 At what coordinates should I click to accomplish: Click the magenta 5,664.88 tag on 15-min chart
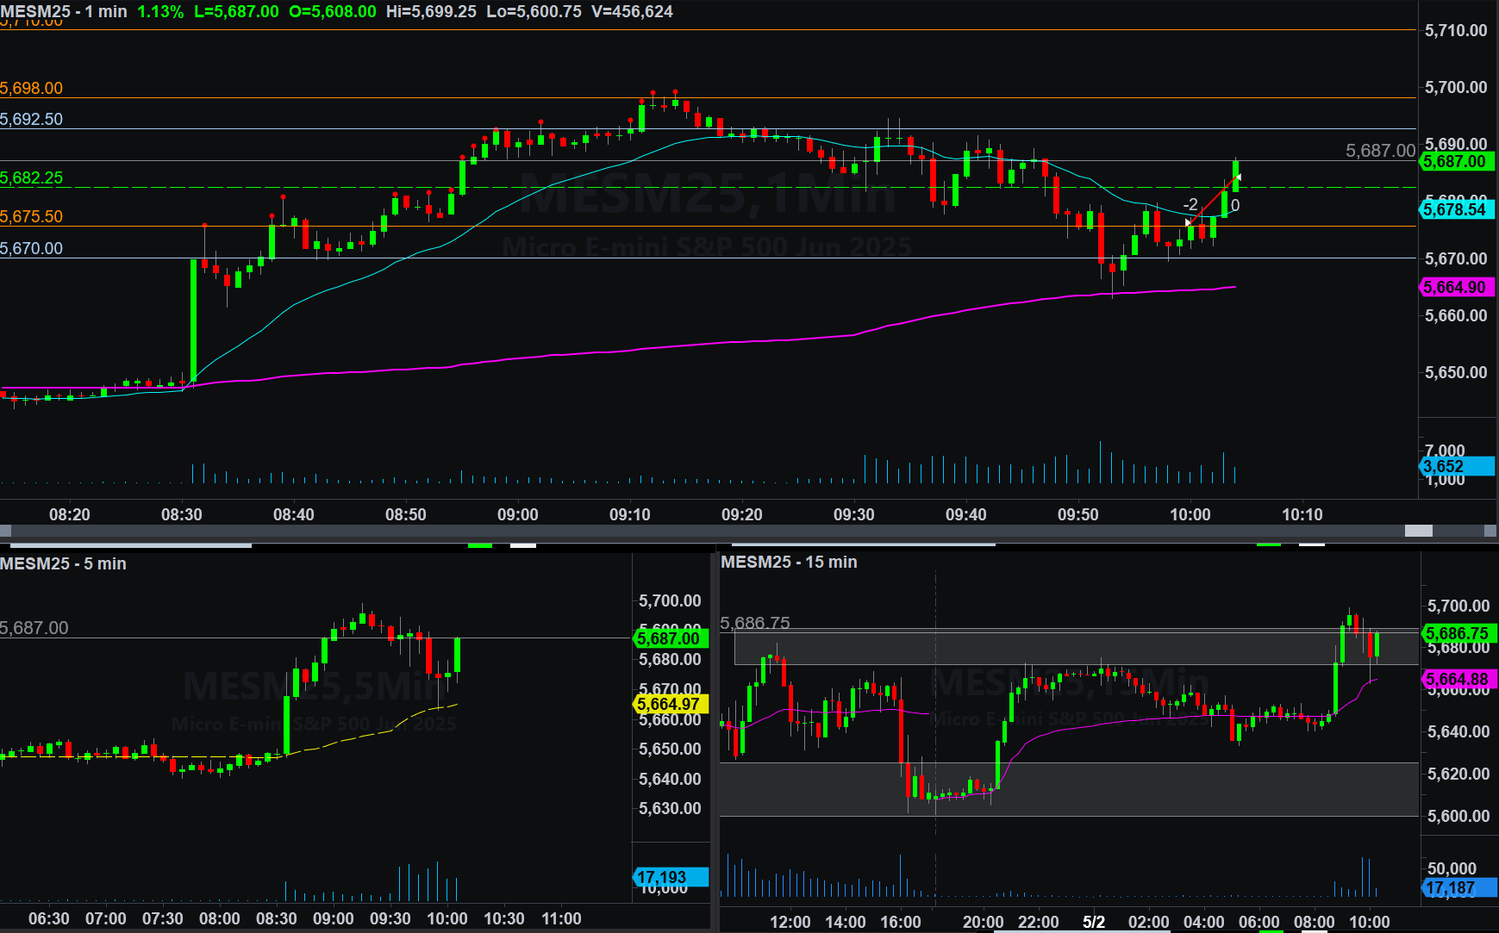[x=1458, y=680]
